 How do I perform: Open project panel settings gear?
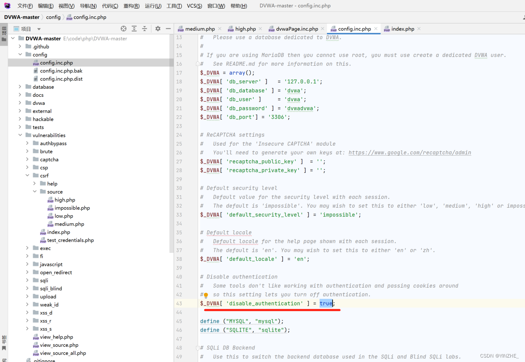tap(158, 29)
